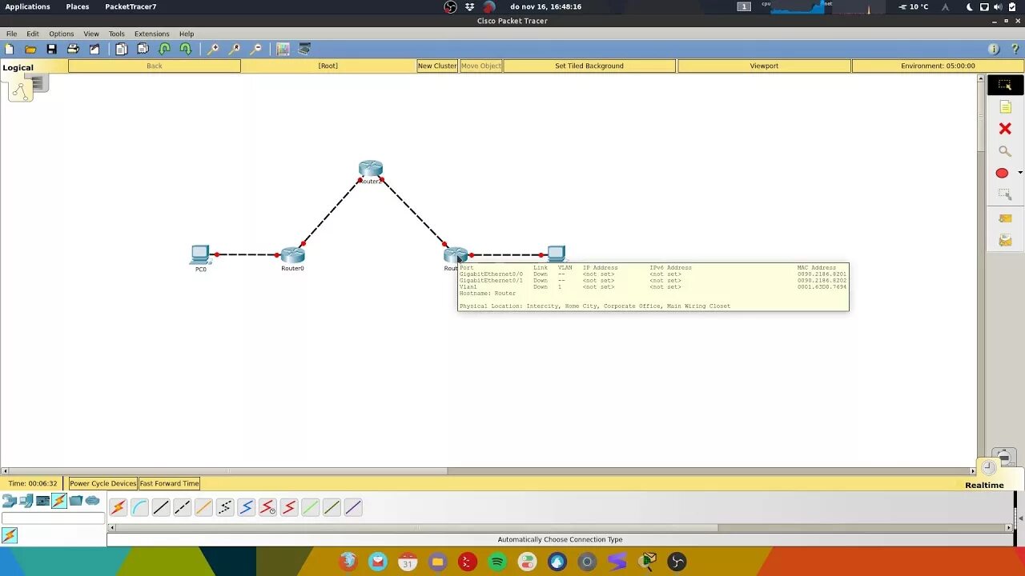
Task: Select the End Devices category icon
Action: coord(26,501)
